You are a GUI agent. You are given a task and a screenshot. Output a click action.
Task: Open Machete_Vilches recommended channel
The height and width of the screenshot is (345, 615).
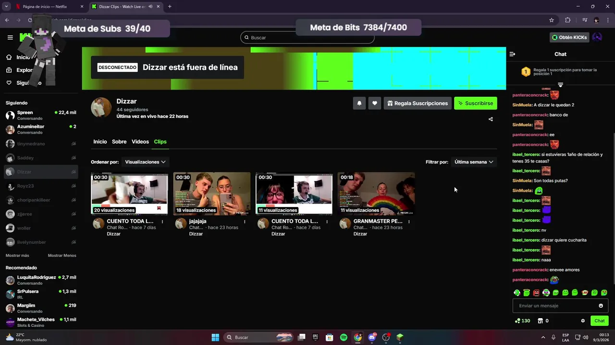(41, 322)
